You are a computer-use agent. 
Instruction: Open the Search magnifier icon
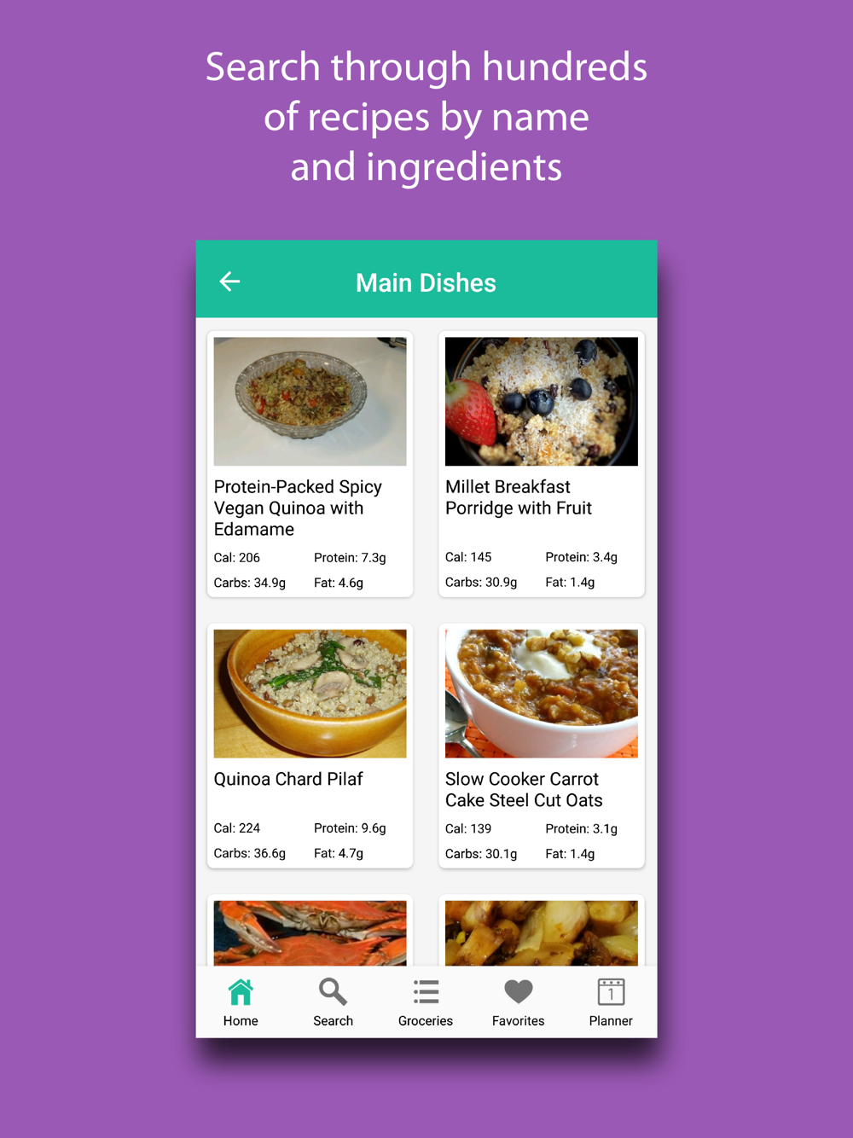pos(333,992)
